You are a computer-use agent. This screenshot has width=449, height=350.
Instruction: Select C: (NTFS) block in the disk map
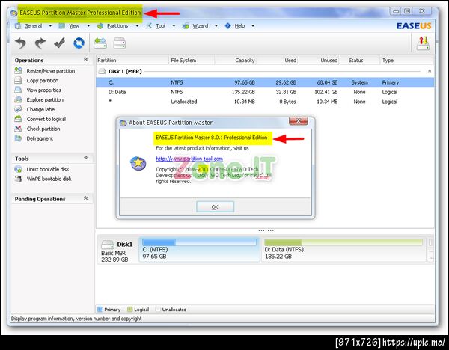tap(199, 249)
